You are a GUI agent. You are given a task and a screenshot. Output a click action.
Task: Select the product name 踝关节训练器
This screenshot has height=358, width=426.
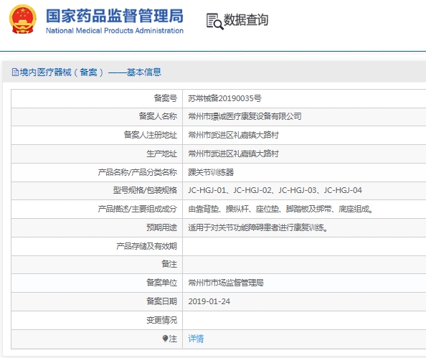pos(211,172)
